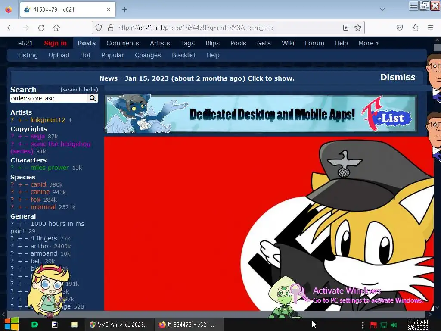The height and width of the screenshot is (331, 441).
Task: Open the Wiki link
Action: (x=288, y=43)
